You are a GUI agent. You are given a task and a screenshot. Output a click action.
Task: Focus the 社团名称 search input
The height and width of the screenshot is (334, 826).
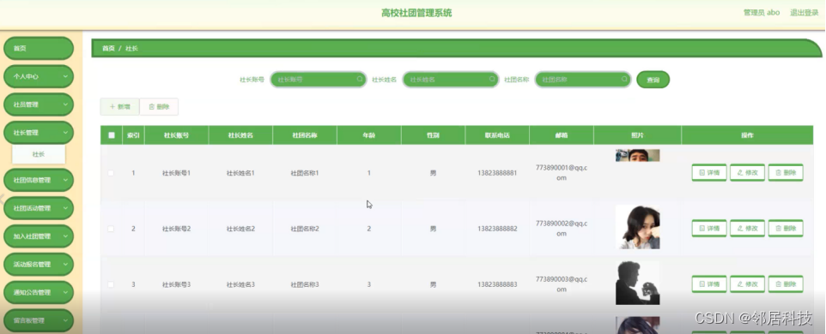pos(583,80)
